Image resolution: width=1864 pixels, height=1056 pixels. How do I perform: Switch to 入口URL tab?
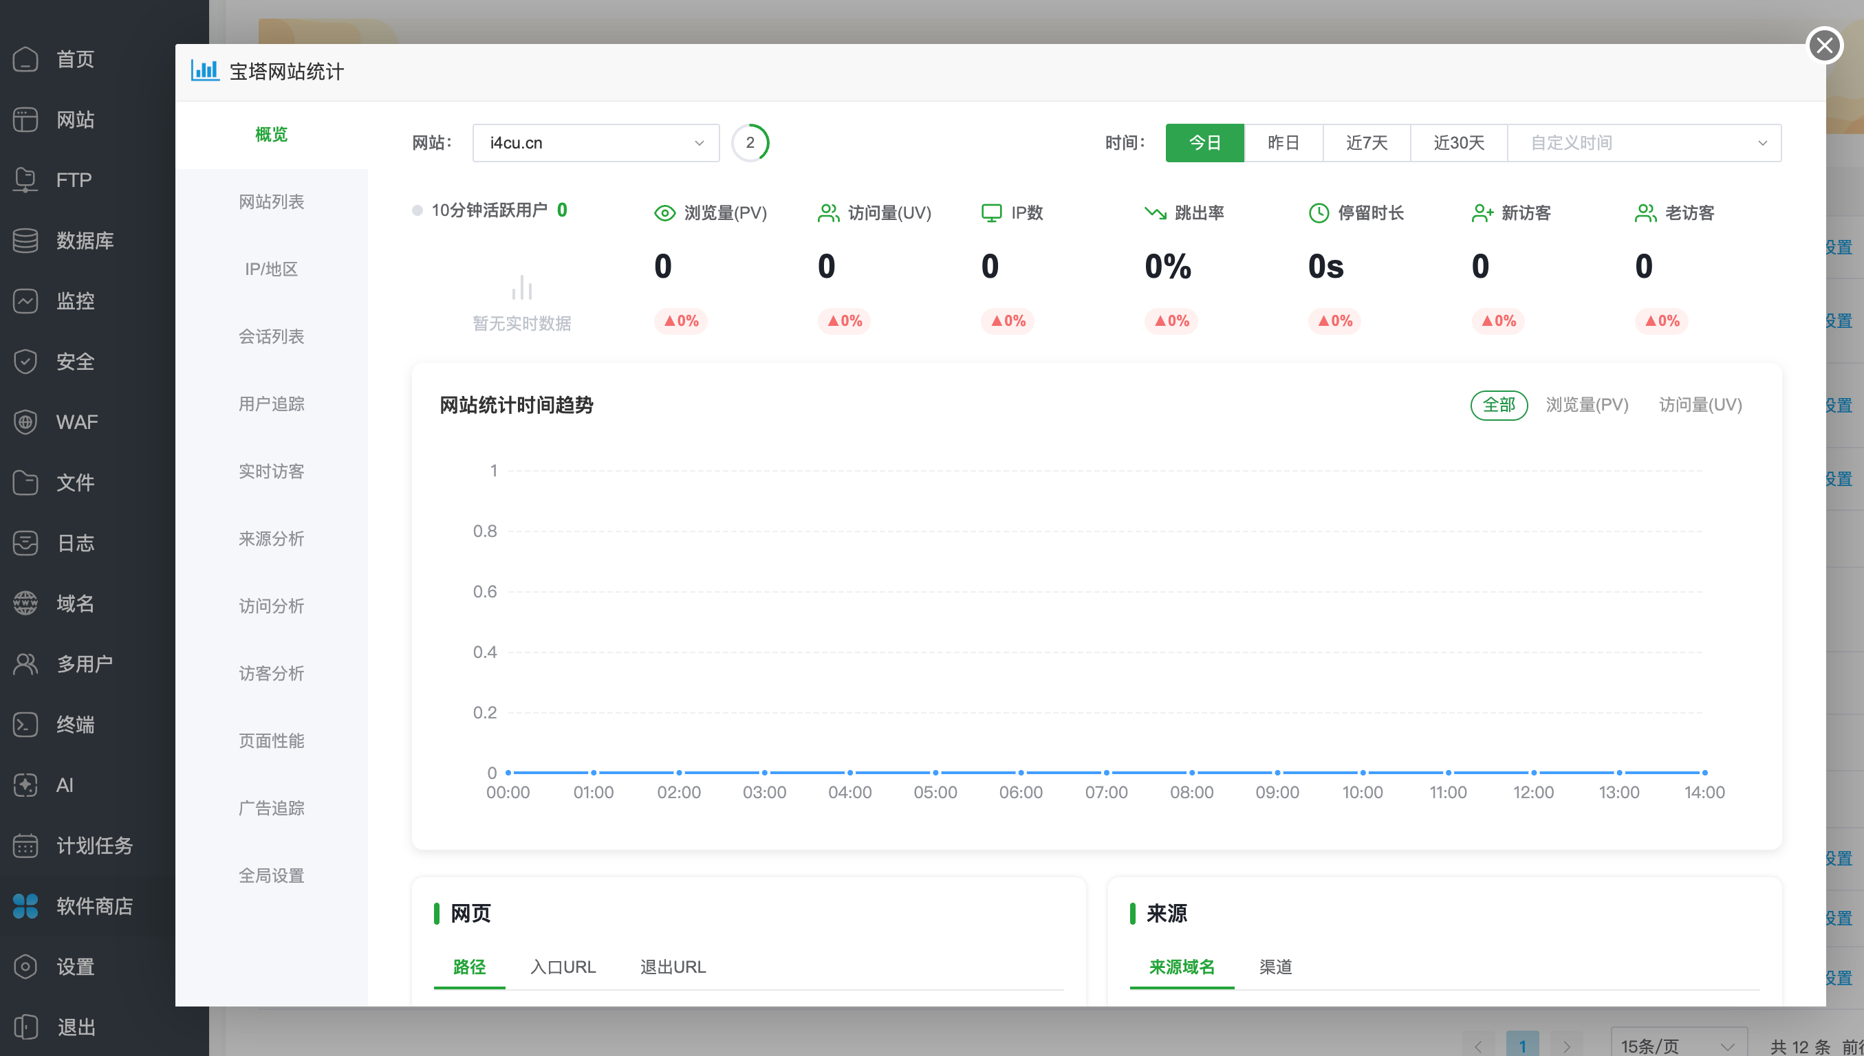(563, 967)
